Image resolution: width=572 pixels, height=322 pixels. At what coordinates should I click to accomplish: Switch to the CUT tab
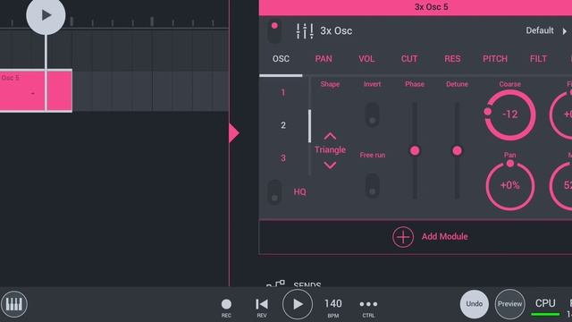tap(409, 59)
